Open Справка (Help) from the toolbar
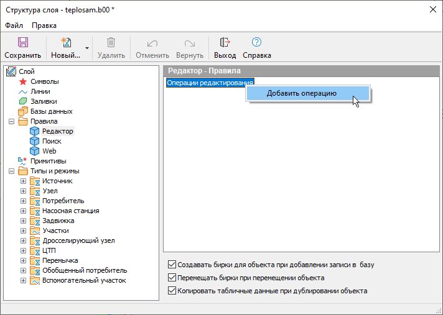Image resolution: width=443 pixels, height=315 pixels. [256, 43]
